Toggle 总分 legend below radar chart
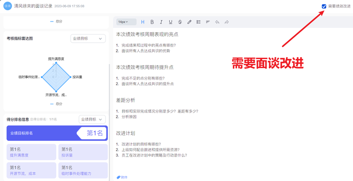This screenshot has height=181, width=353. tap(56, 104)
